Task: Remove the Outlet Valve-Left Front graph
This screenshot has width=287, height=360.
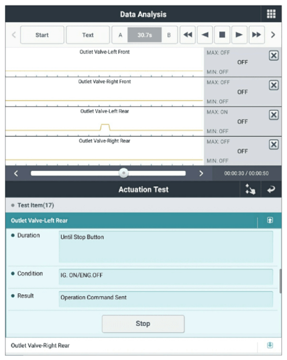Action: click(274, 55)
